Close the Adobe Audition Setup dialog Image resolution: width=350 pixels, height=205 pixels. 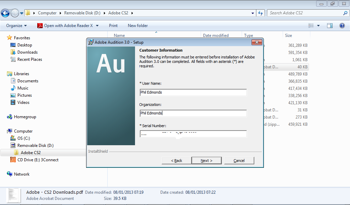257,42
